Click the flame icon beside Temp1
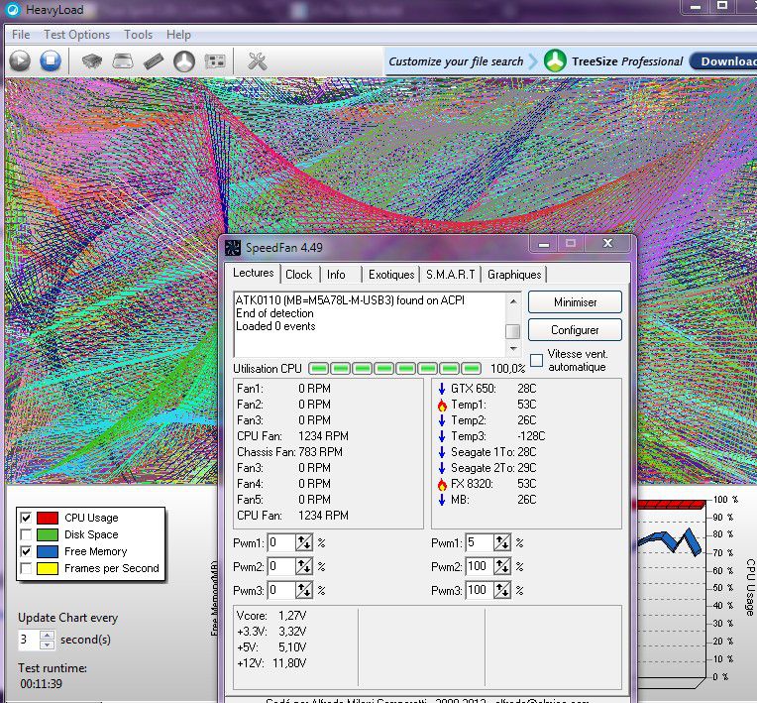 click(x=442, y=405)
